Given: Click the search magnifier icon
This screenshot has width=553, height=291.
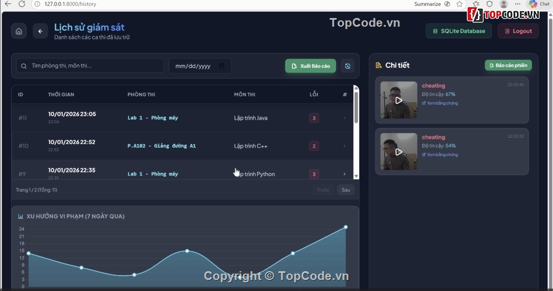Looking at the screenshot, I should (x=24, y=66).
